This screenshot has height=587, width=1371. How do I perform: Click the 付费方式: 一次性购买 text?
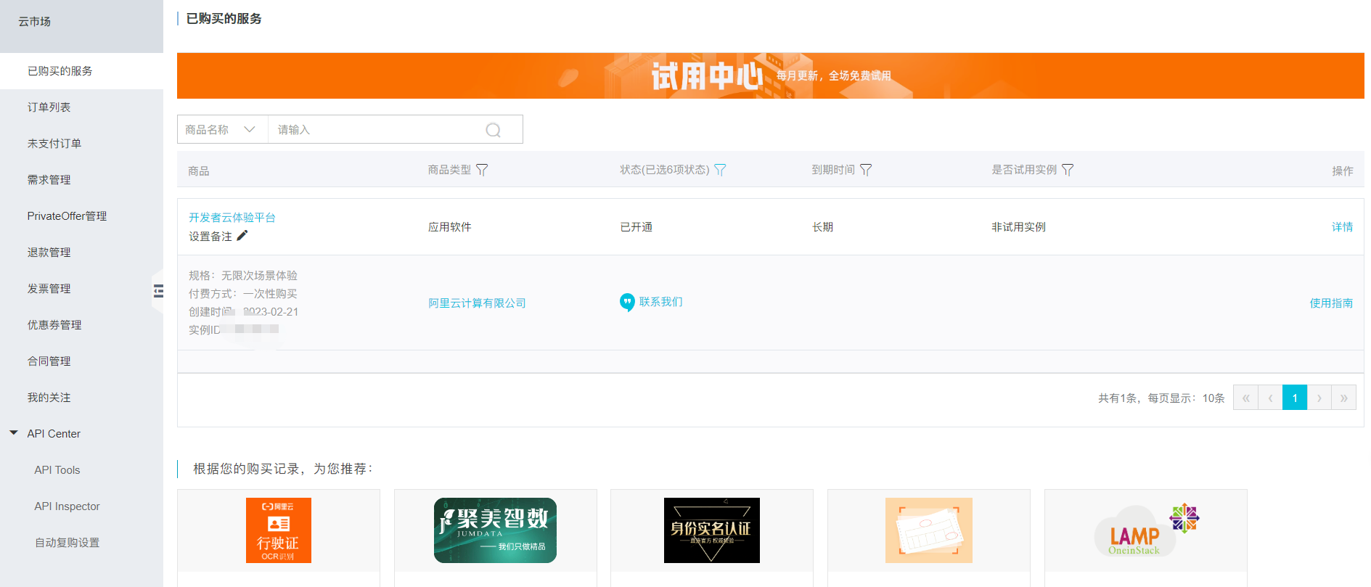coord(243,294)
